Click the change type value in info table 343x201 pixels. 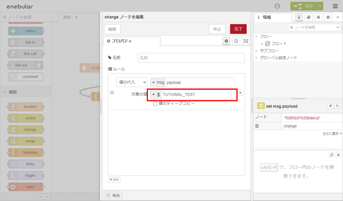[x=290, y=126]
